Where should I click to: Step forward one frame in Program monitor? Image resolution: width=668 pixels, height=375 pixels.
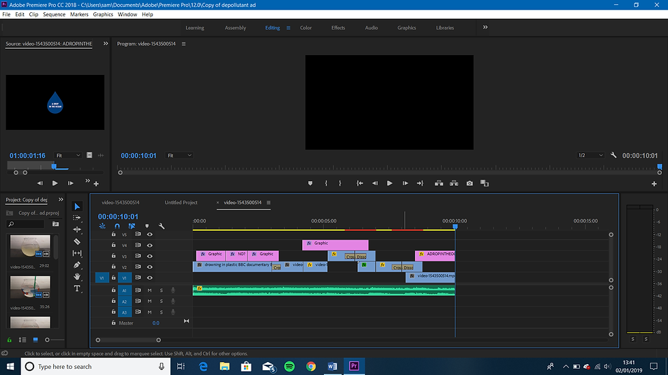click(x=405, y=183)
